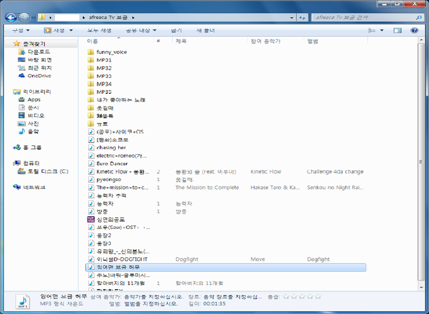Click the search magnifier icon
The height and width of the screenshot is (314, 429).
coord(419,17)
